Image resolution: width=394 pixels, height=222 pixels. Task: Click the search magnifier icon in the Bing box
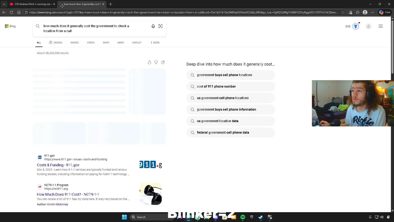[38, 26]
